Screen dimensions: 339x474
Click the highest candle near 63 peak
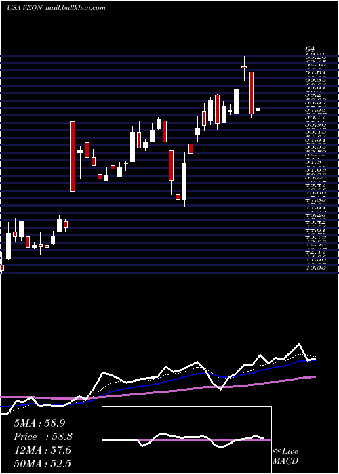244,67
